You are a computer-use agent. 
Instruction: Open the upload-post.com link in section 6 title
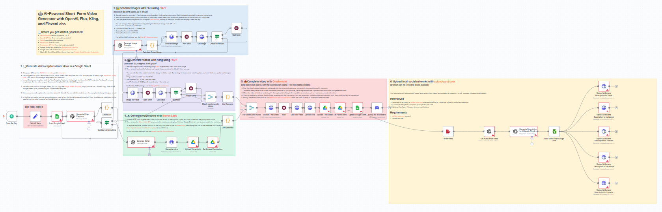tap(444, 82)
